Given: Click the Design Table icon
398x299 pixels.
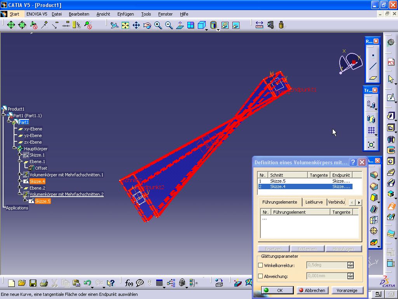Looking at the screenshot, I should (x=159, y=283).
